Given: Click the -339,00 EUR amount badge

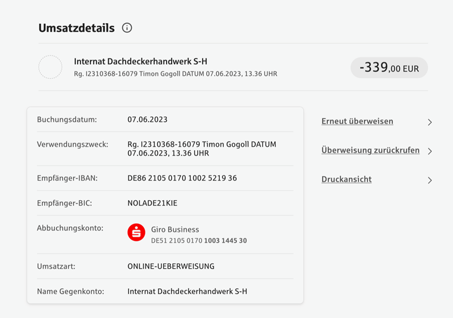Looking at the screenshot, I should [389, 67].
